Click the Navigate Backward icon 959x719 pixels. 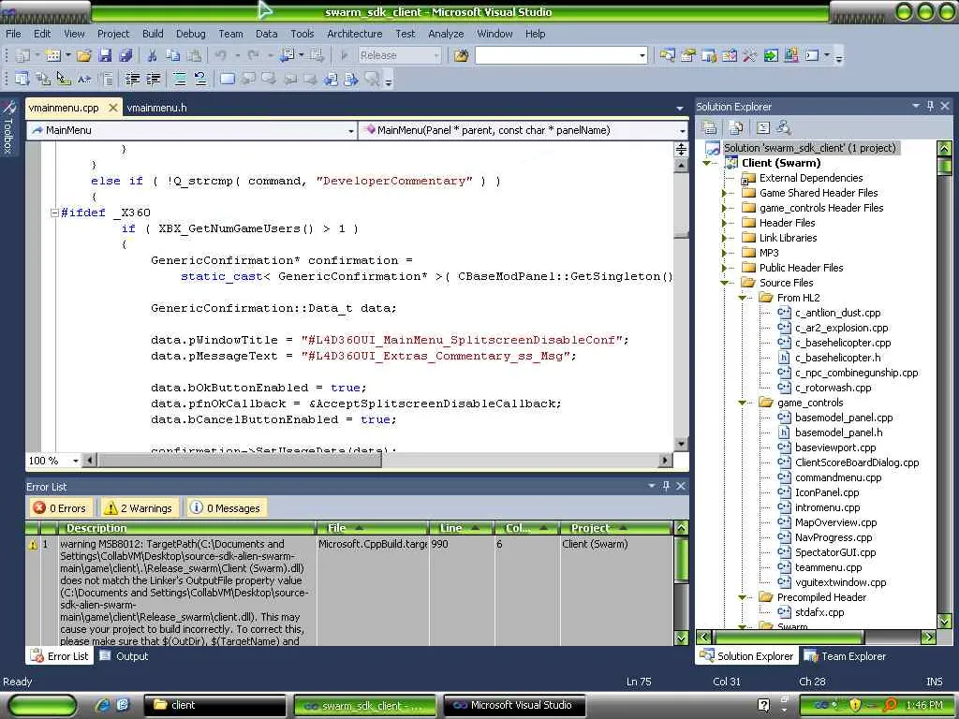(x=288, y=55)
